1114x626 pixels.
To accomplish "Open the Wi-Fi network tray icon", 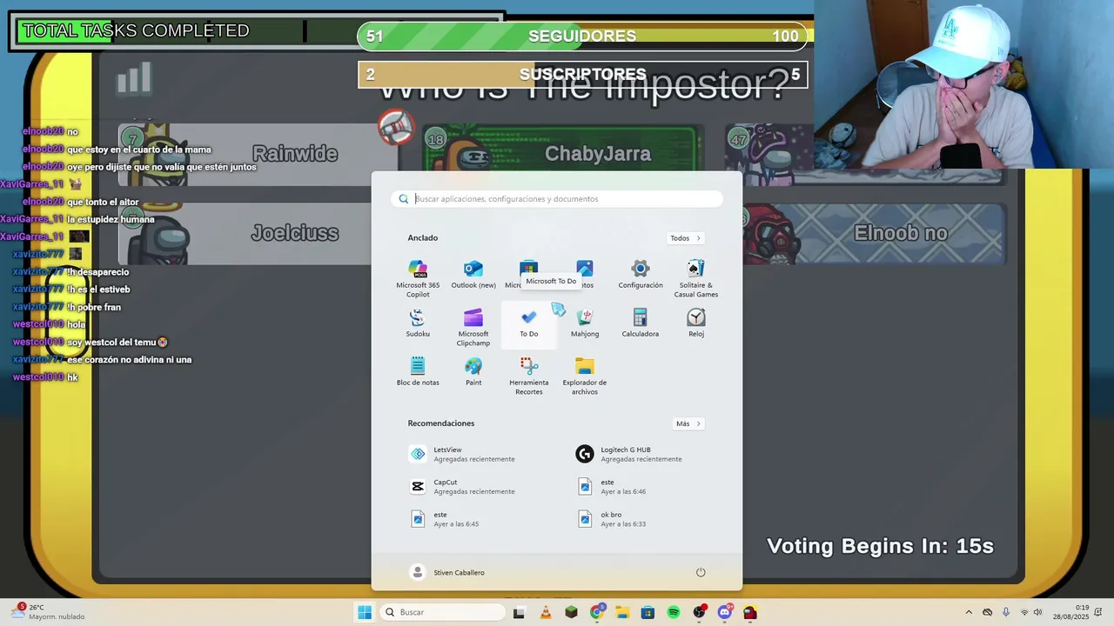I will pyautogui.click(x=1024, y=612).
